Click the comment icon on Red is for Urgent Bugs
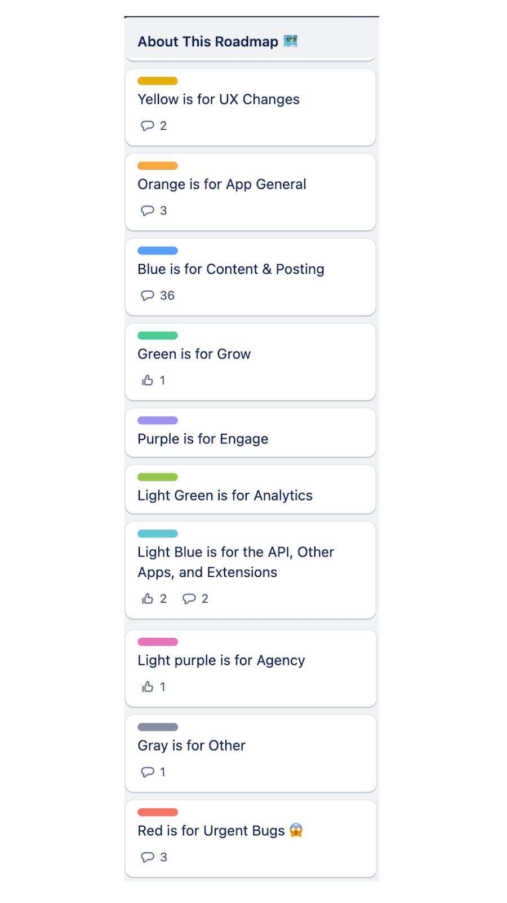 coord(148,857)
